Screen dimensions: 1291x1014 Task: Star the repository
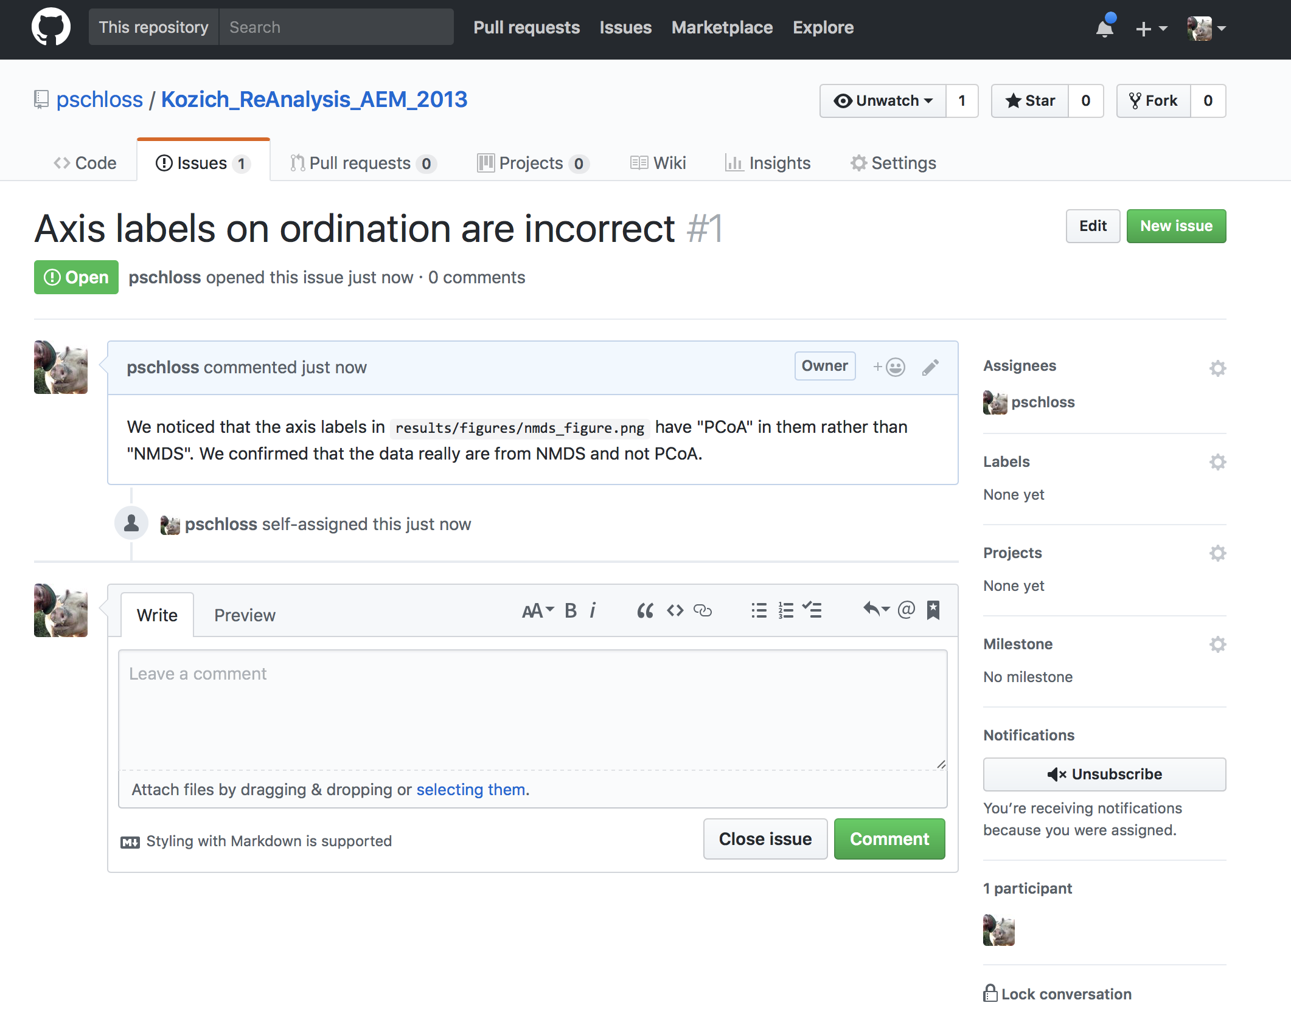click(x=1030, y=101)
